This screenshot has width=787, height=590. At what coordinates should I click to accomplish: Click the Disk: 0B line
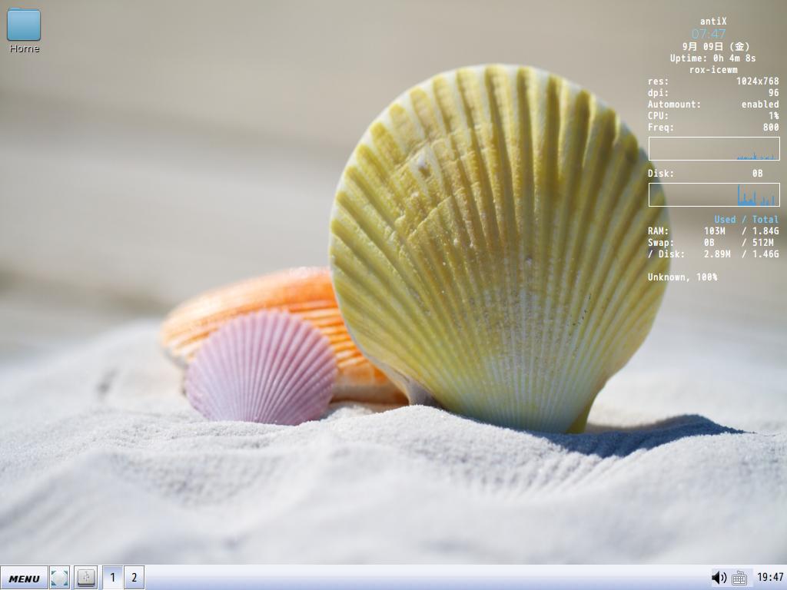(x=706, y=174)
